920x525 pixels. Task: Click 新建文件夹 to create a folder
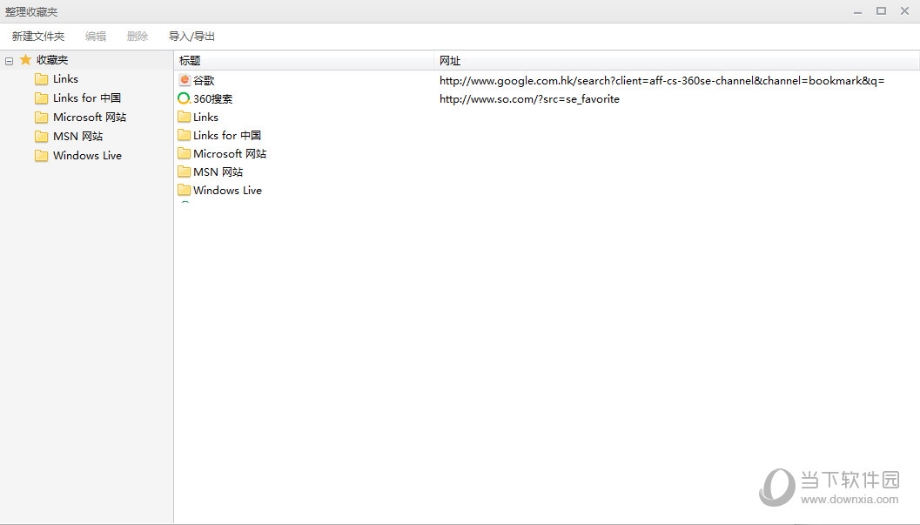point(38,37)
